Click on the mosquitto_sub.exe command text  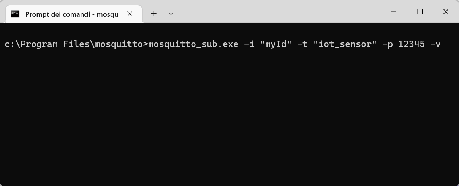point(193,44)
